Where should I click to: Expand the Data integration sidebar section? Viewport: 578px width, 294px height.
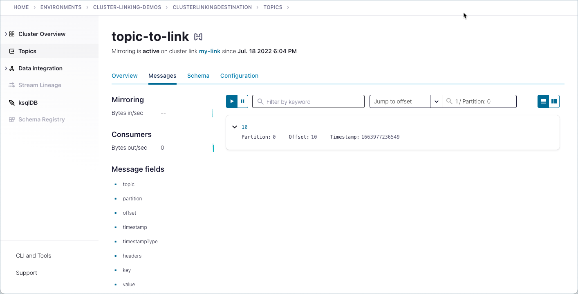[x=6, y=68]
